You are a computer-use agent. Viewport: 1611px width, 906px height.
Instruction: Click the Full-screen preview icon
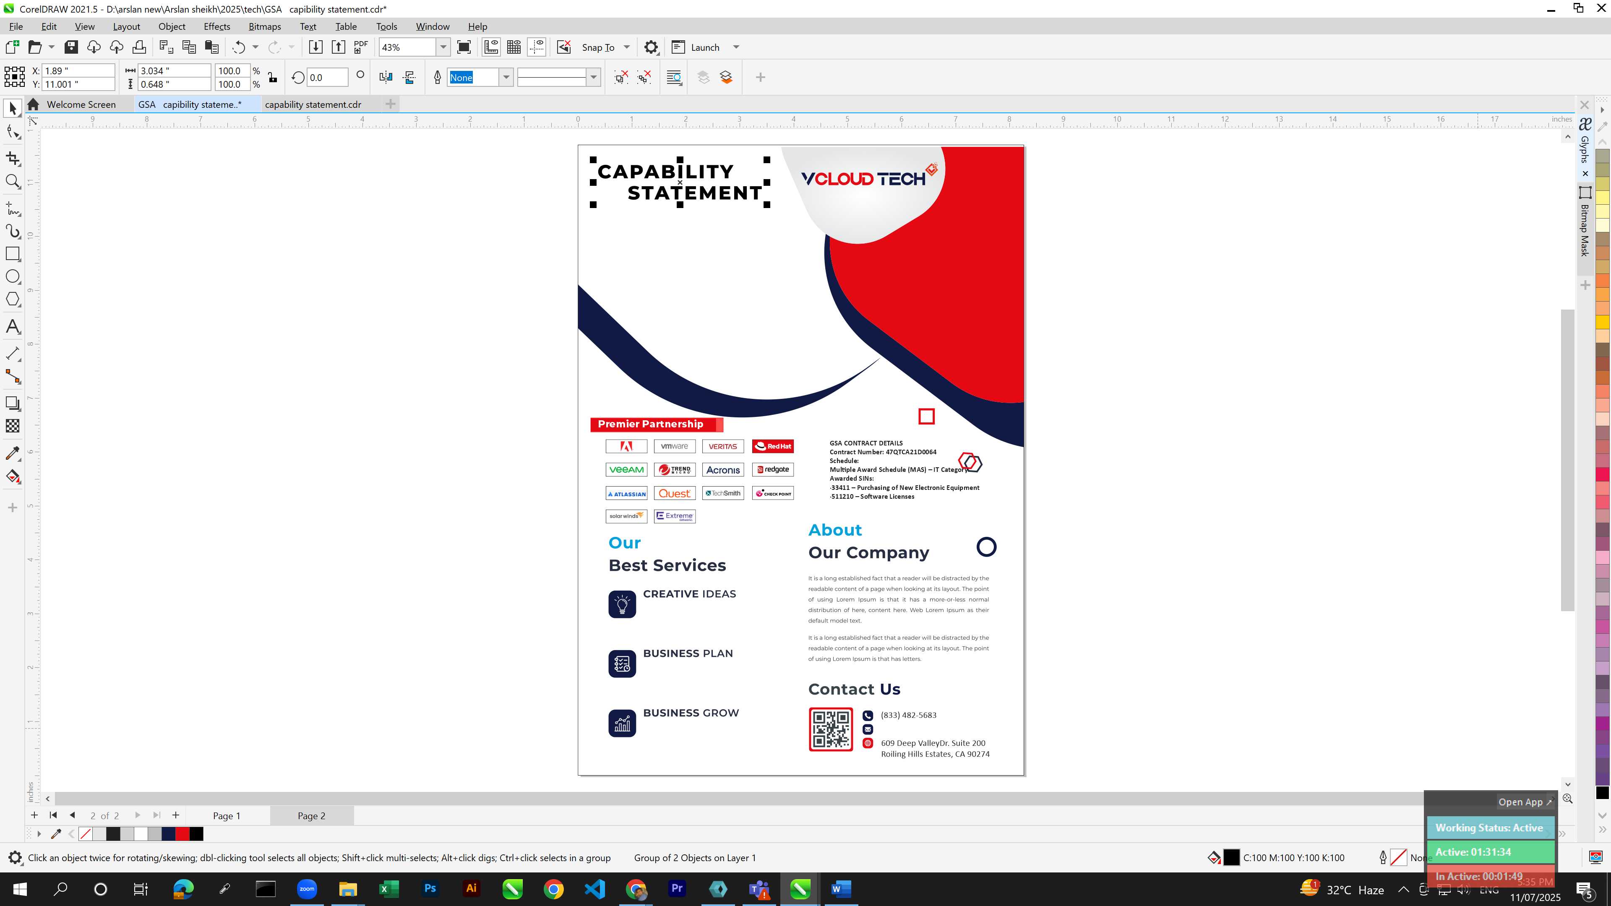(464, 47)
